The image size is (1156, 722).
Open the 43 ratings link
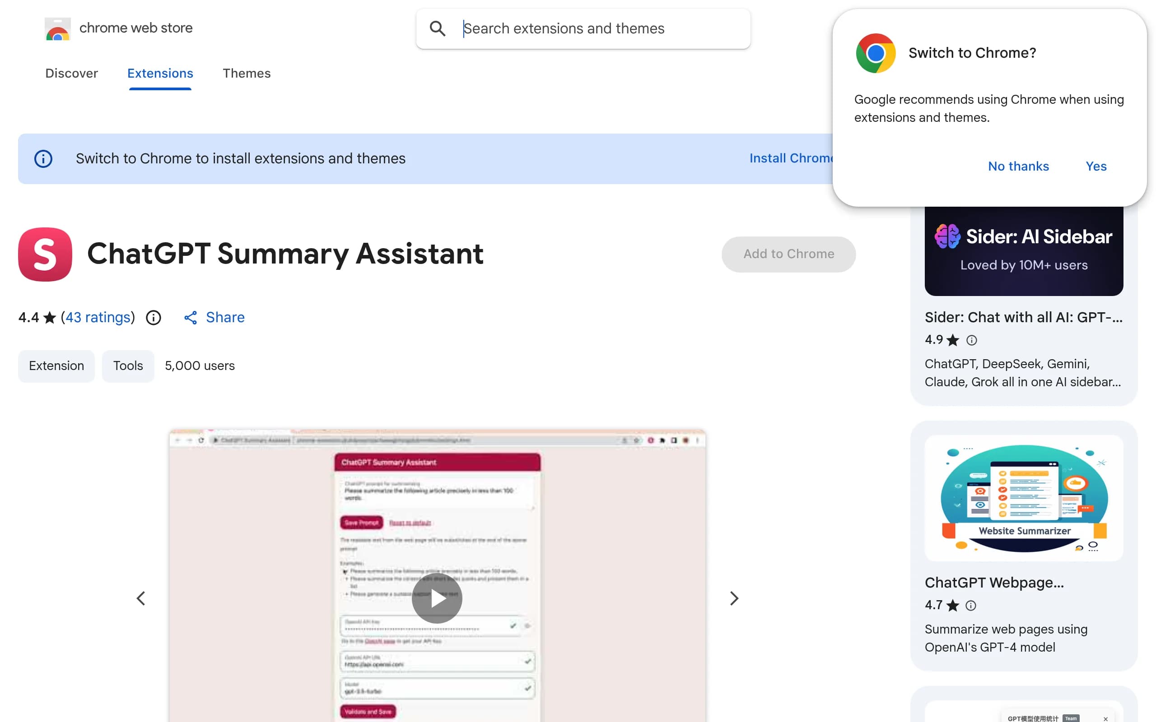tap(98, 317)
